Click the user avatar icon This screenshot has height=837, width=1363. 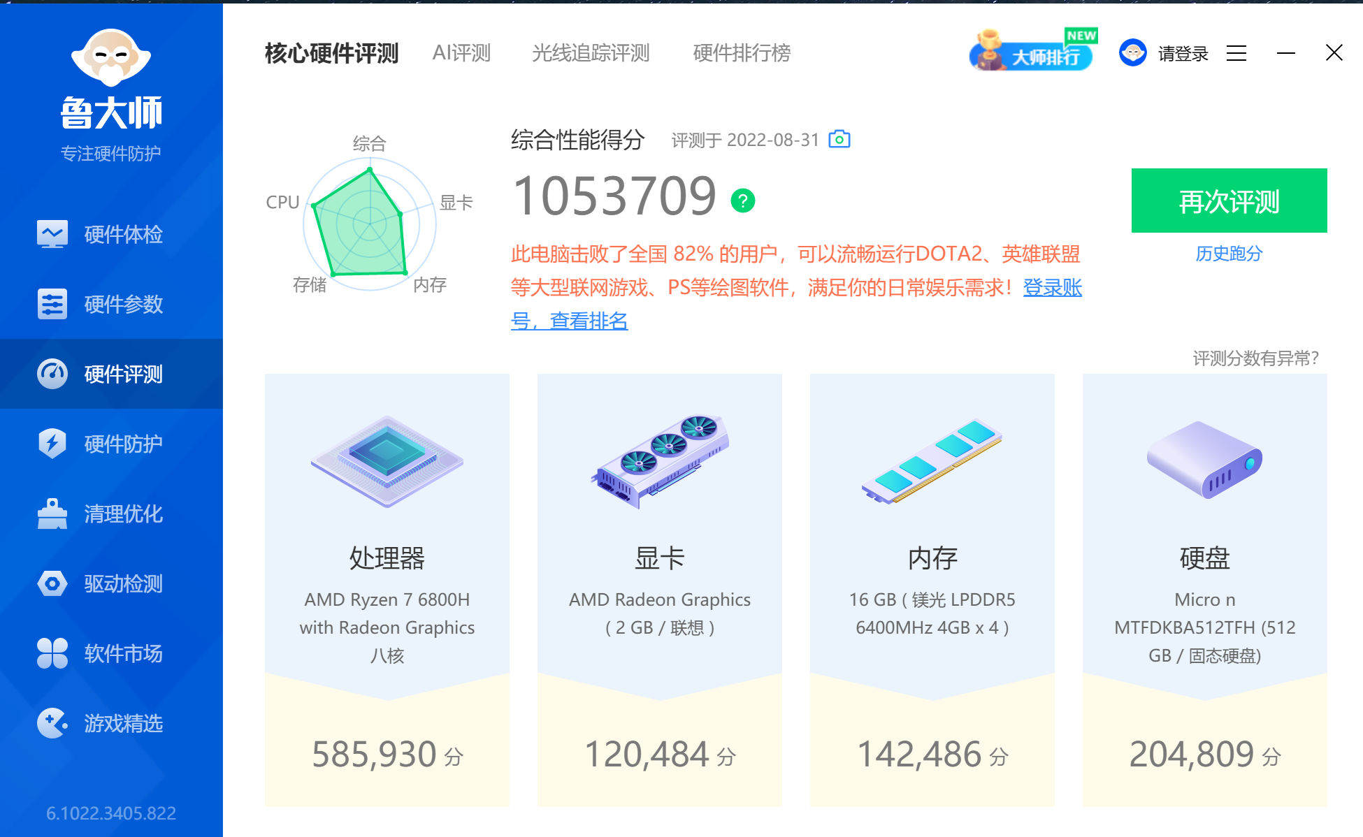click(1133, 52)
